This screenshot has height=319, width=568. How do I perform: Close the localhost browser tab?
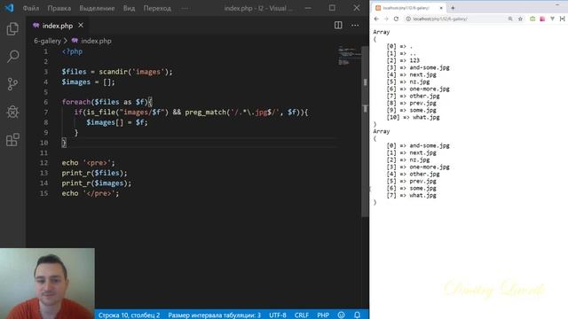pyautogui.click(x=441, y=8)
